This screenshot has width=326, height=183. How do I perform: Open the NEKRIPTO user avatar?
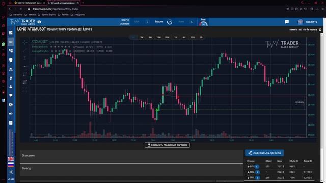300,22
